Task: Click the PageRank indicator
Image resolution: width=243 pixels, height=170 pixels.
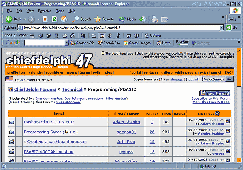Action: 182,42
